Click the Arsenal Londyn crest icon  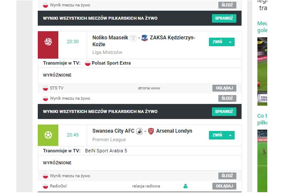pos(151,131)
